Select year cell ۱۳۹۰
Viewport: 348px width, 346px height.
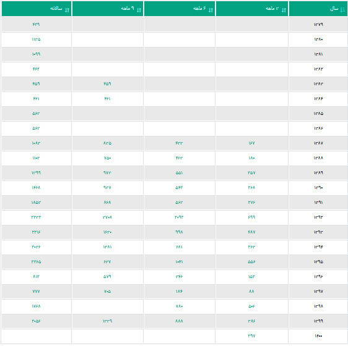(x=318, y=188)
